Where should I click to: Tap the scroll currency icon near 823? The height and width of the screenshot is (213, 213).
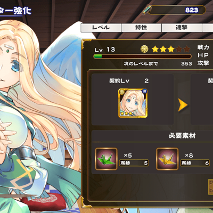coord(147,10)
